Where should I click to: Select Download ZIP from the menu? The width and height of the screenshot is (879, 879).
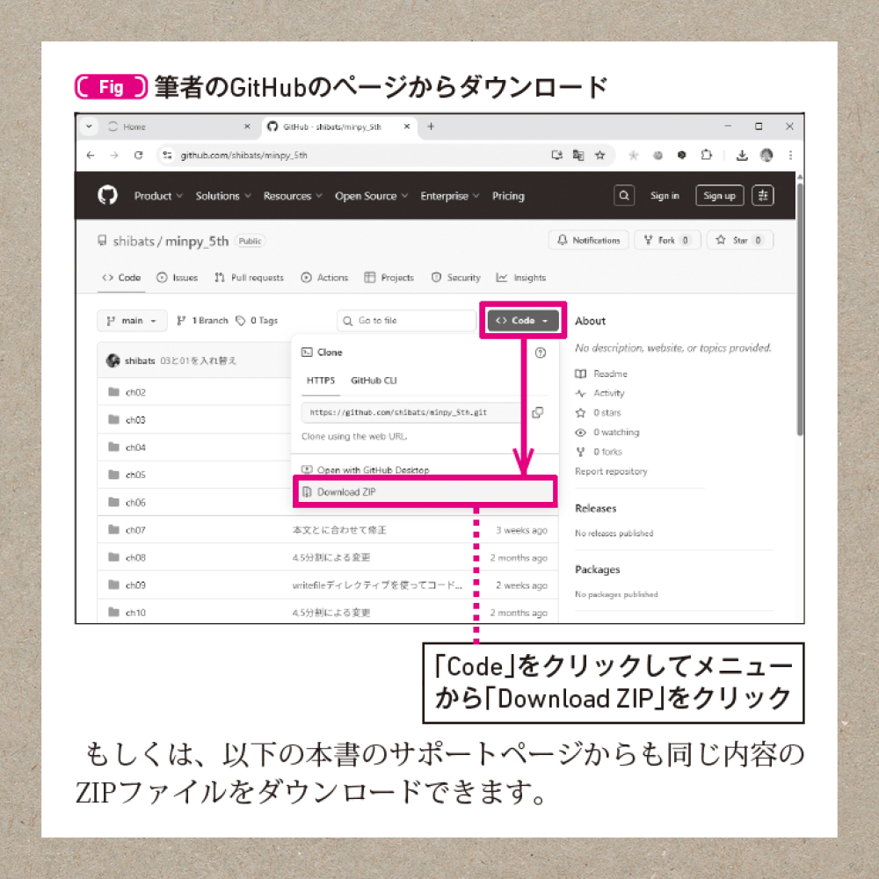425,491
